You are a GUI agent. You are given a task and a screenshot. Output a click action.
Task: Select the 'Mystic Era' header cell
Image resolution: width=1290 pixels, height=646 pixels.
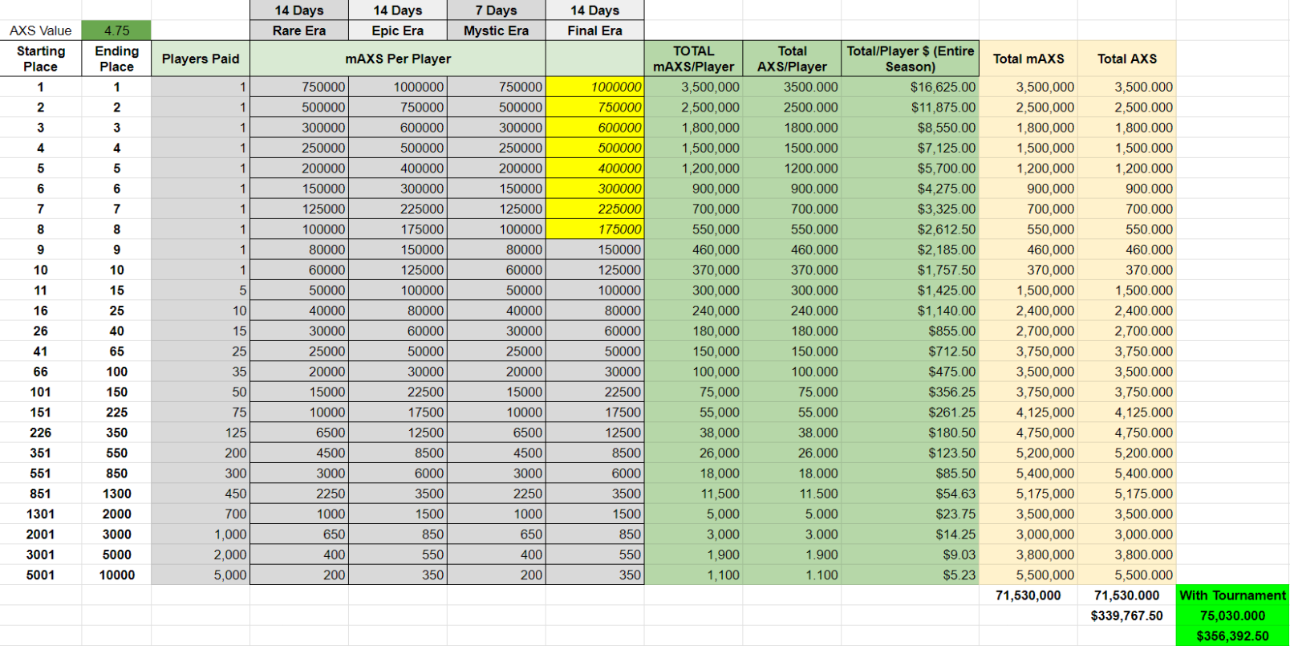pos(497,30)
